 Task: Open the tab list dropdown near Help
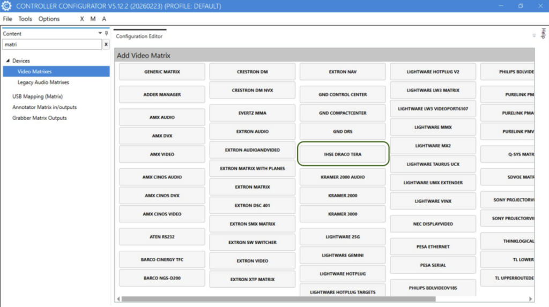[x=533, y=36]
